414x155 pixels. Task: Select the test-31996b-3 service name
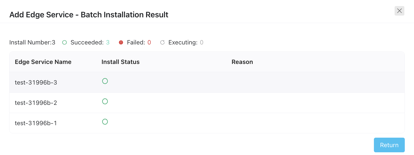(x=36, y=82)
